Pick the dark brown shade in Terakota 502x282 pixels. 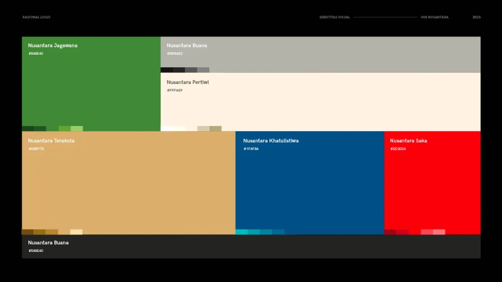click(27, 232)
